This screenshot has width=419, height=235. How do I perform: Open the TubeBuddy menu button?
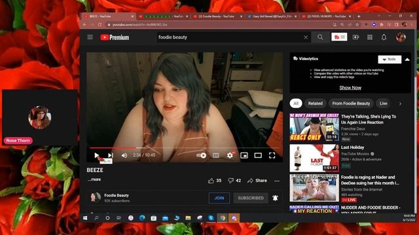tap(339, 37)
